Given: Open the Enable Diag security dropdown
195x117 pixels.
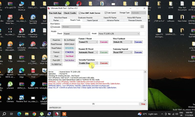Looking at the screenshot, I should pyautogui.click(x=88, y=63).
